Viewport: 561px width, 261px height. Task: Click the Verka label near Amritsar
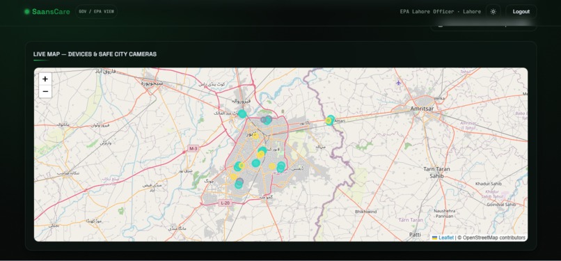[x=439, y=98]
